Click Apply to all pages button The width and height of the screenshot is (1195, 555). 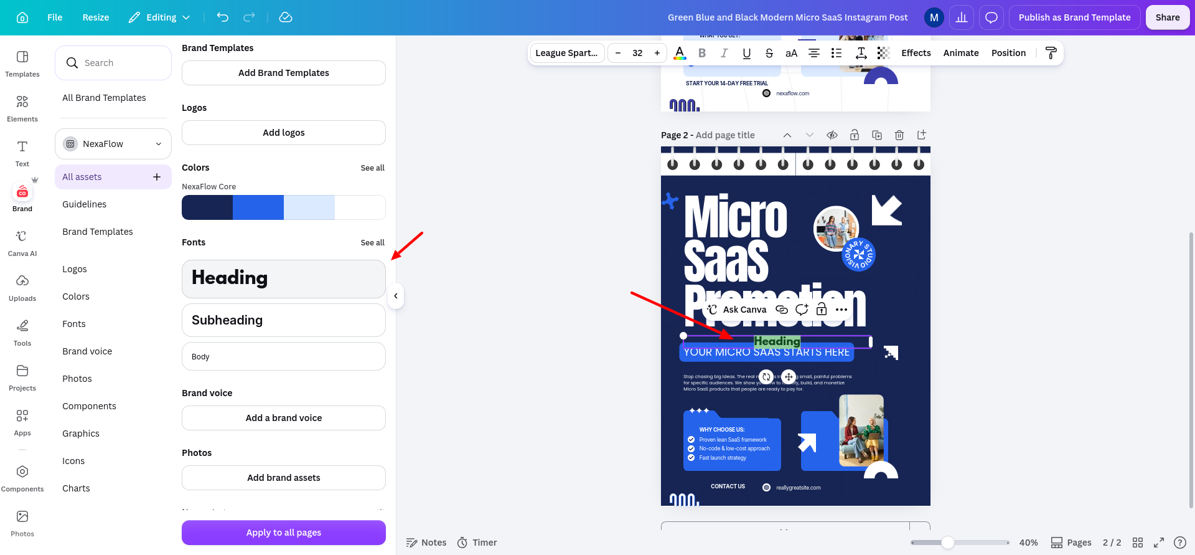click(x=284, y=533)
